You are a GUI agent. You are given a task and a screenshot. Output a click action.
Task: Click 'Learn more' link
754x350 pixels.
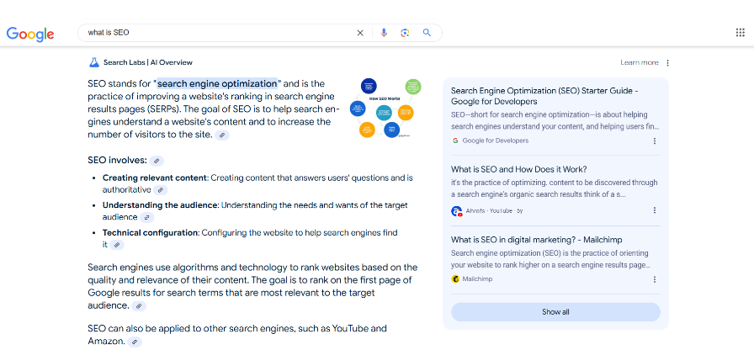point(639,62)
